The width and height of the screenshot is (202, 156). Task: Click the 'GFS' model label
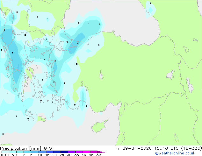(48, 148)
